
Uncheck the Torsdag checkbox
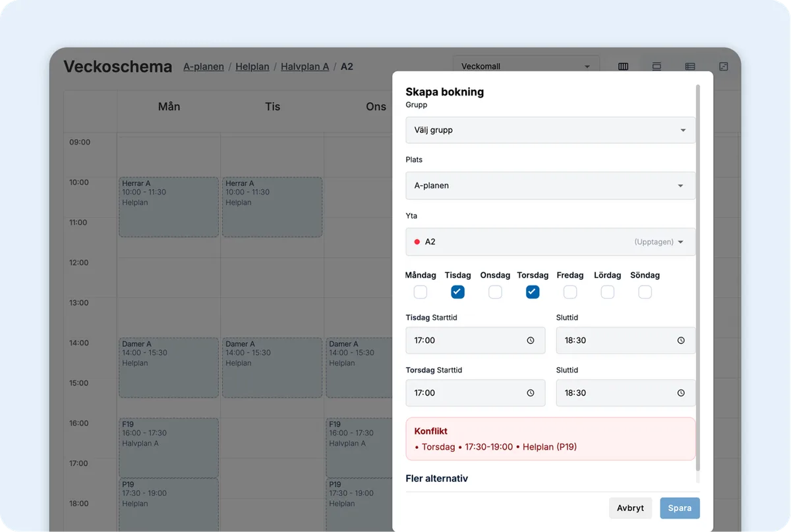pos(533,292)
